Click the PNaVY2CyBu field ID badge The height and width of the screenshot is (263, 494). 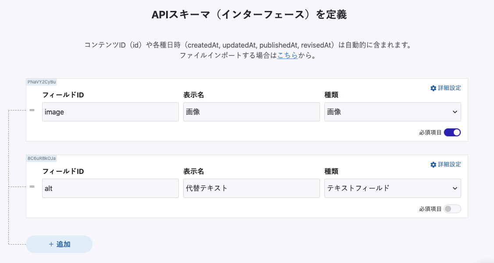(42, 82)
